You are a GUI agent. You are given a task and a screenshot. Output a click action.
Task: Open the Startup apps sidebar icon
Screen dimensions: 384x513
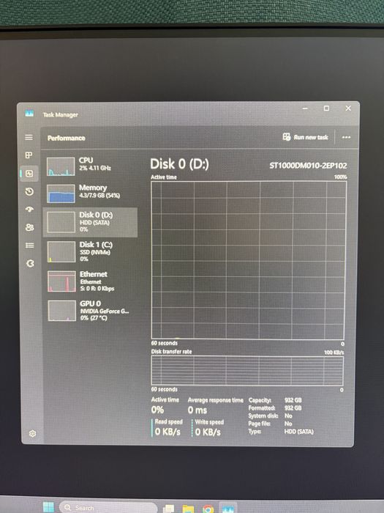click(30, 210)
